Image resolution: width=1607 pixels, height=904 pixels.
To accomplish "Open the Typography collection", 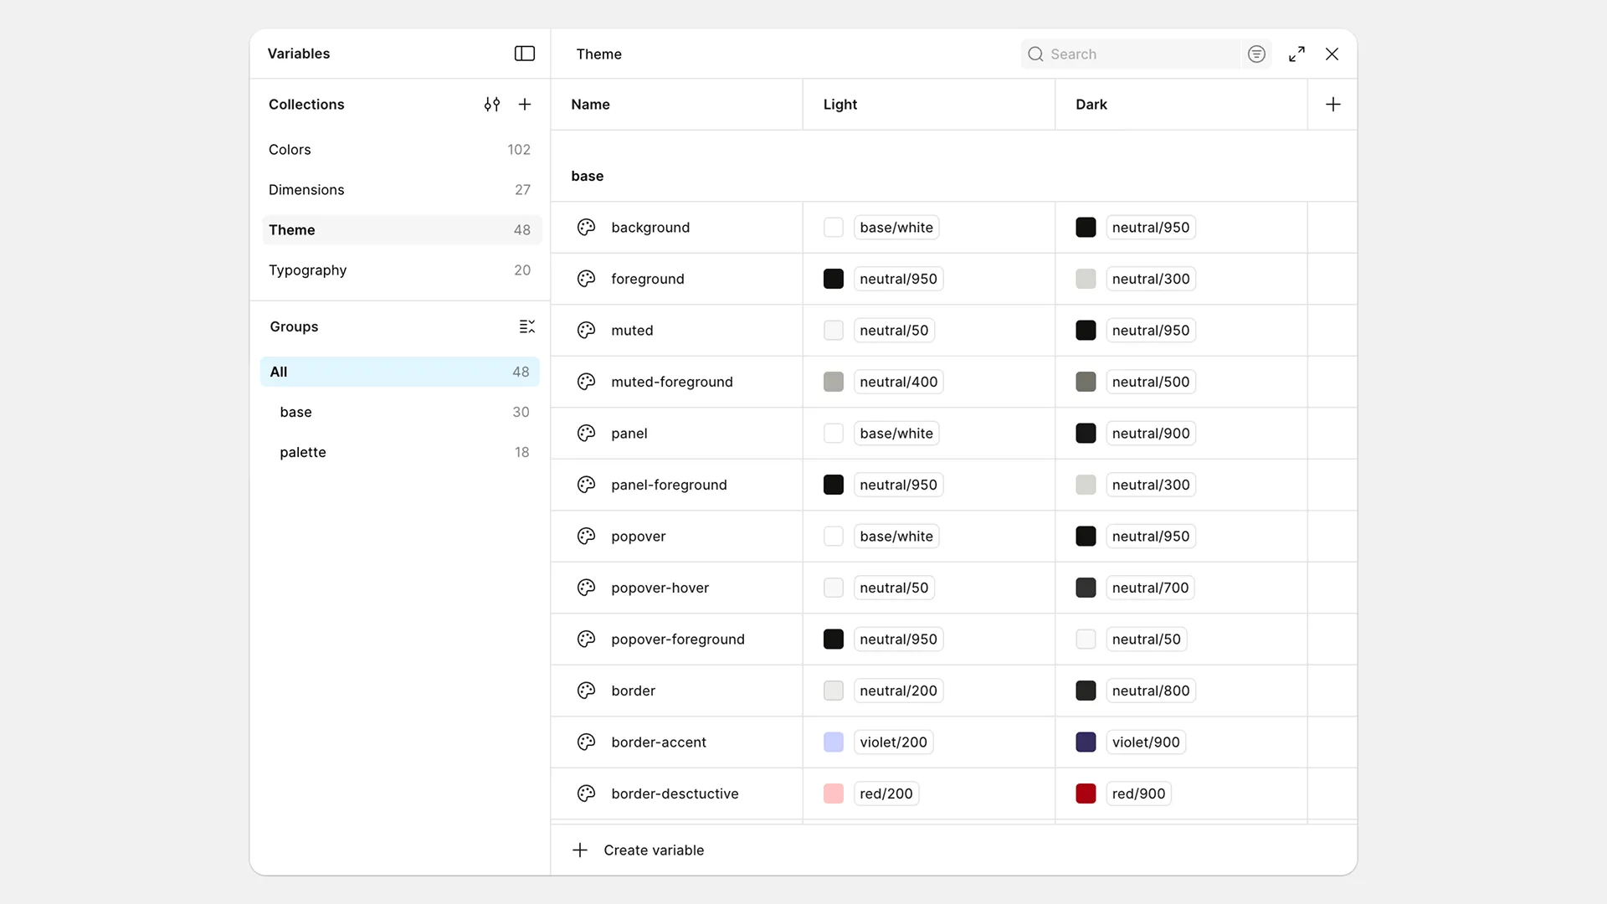I will point(307,270).
